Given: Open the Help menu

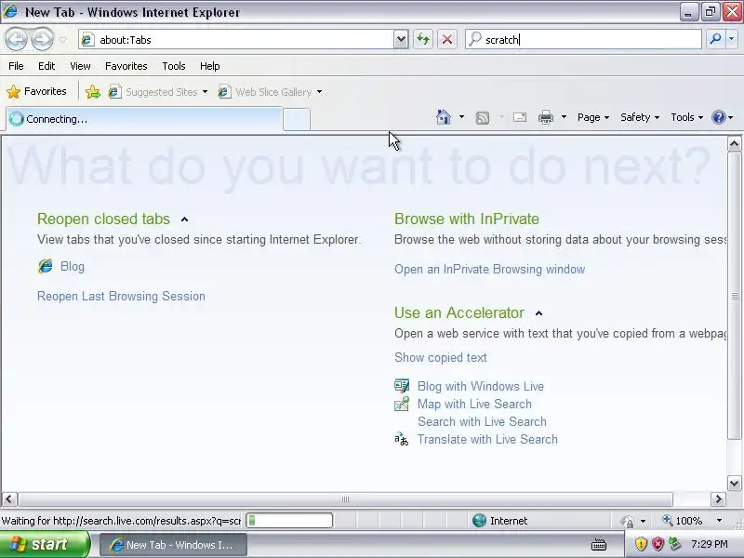Looking at the screenshot, I should 210,66.
